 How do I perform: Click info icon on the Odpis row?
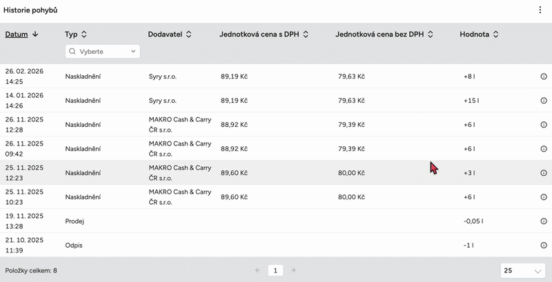pos(543,245)
